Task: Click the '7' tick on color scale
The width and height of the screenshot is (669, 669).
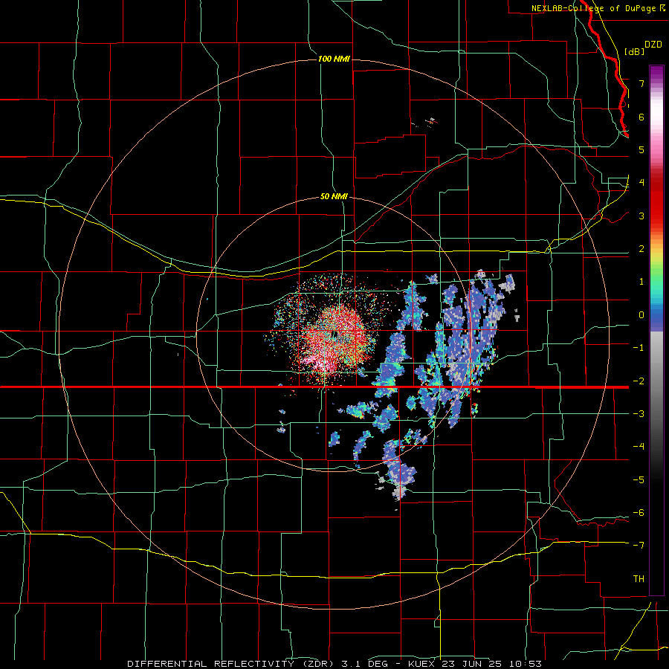Action: 641,83
